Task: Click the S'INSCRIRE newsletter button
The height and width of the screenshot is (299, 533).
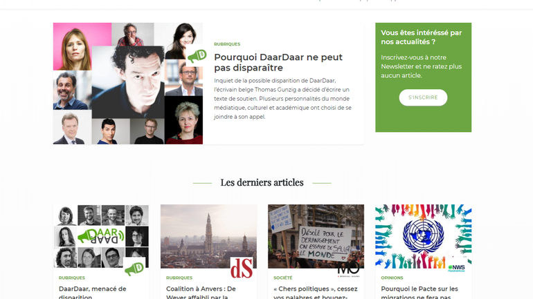Action: point(423,97)
